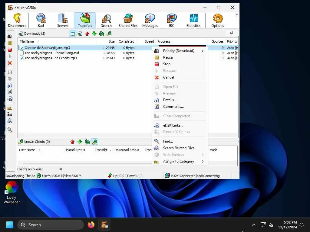The width and height of the screenshot is (310, 232).
Task: Click the sidebar red Stop icon
Action: point(10,50)
